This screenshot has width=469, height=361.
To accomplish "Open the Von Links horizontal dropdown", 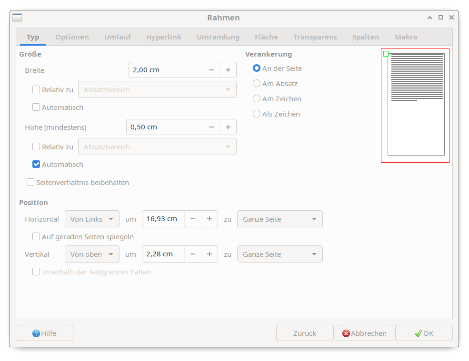I will click(x=92, y=219).
